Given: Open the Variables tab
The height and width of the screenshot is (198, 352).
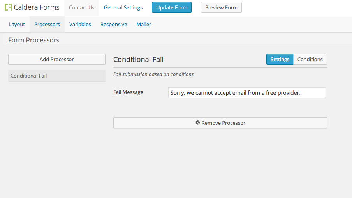Looking at the screenshot, I should point(80,24).
